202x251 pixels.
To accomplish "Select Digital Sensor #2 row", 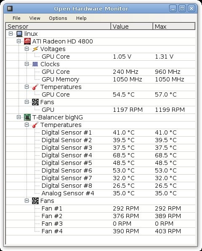I will pyautogui.click(x=101, y=140).
